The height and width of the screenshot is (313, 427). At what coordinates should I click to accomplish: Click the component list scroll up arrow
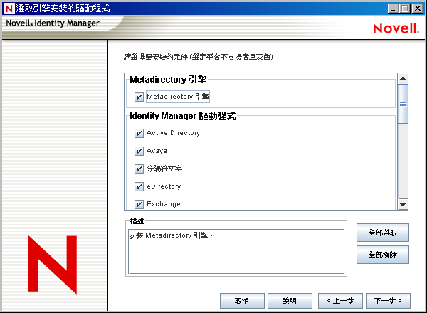pyautogui.click(x=403, y=79)
